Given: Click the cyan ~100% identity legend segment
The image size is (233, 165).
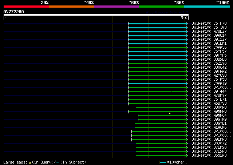Looking at the screenshot, I should (207, 7).
